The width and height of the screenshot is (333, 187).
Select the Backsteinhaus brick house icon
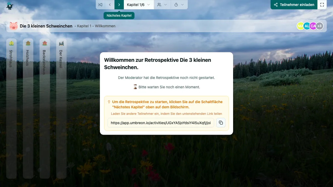pyautogui.click(x=45, y=42)
